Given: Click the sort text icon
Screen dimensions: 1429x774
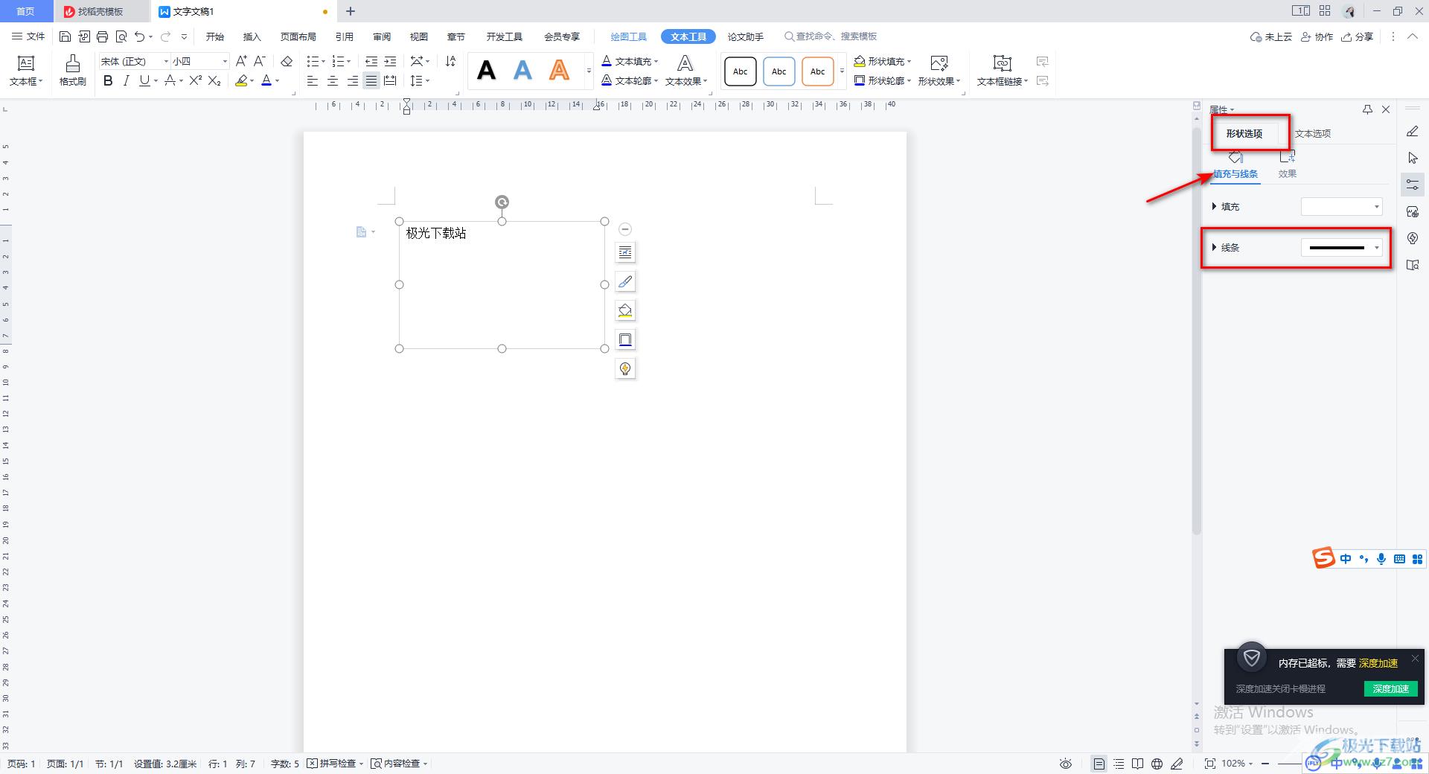Looking at the screenshot, I should [450, 61].
